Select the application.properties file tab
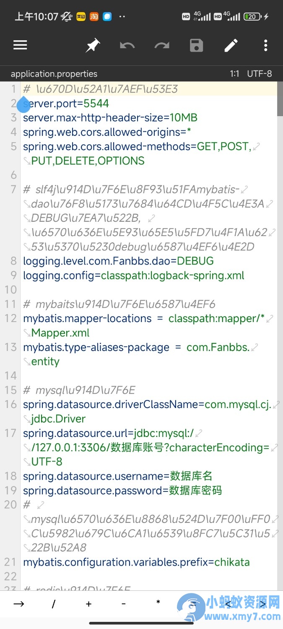The height and width of the screenshot is (629, 283). [54, 74]
